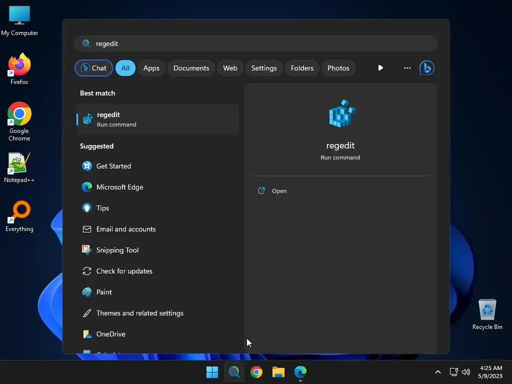Click the OneDrive folder icon
This screenshot has height=384, width=512.
tap(87, 334)
